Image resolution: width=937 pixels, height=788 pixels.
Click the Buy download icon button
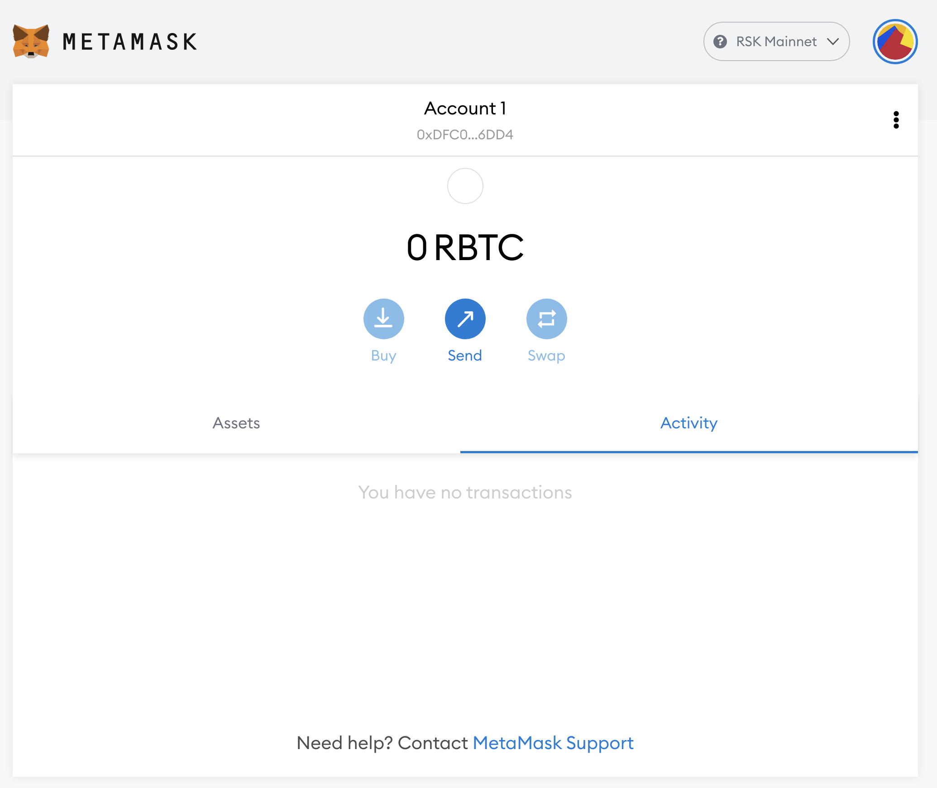click(x=383, y=319)
